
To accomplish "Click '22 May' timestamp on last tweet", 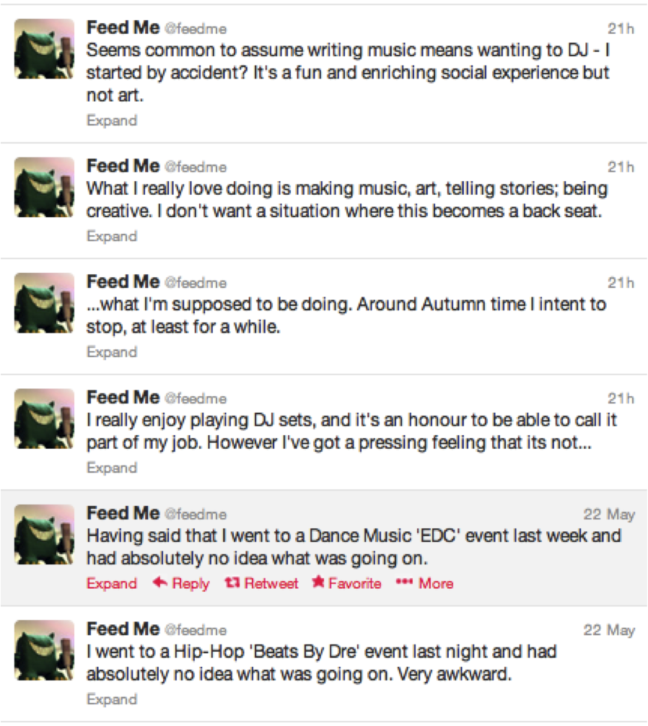I will pyautogui.click(x=609, y=630).
